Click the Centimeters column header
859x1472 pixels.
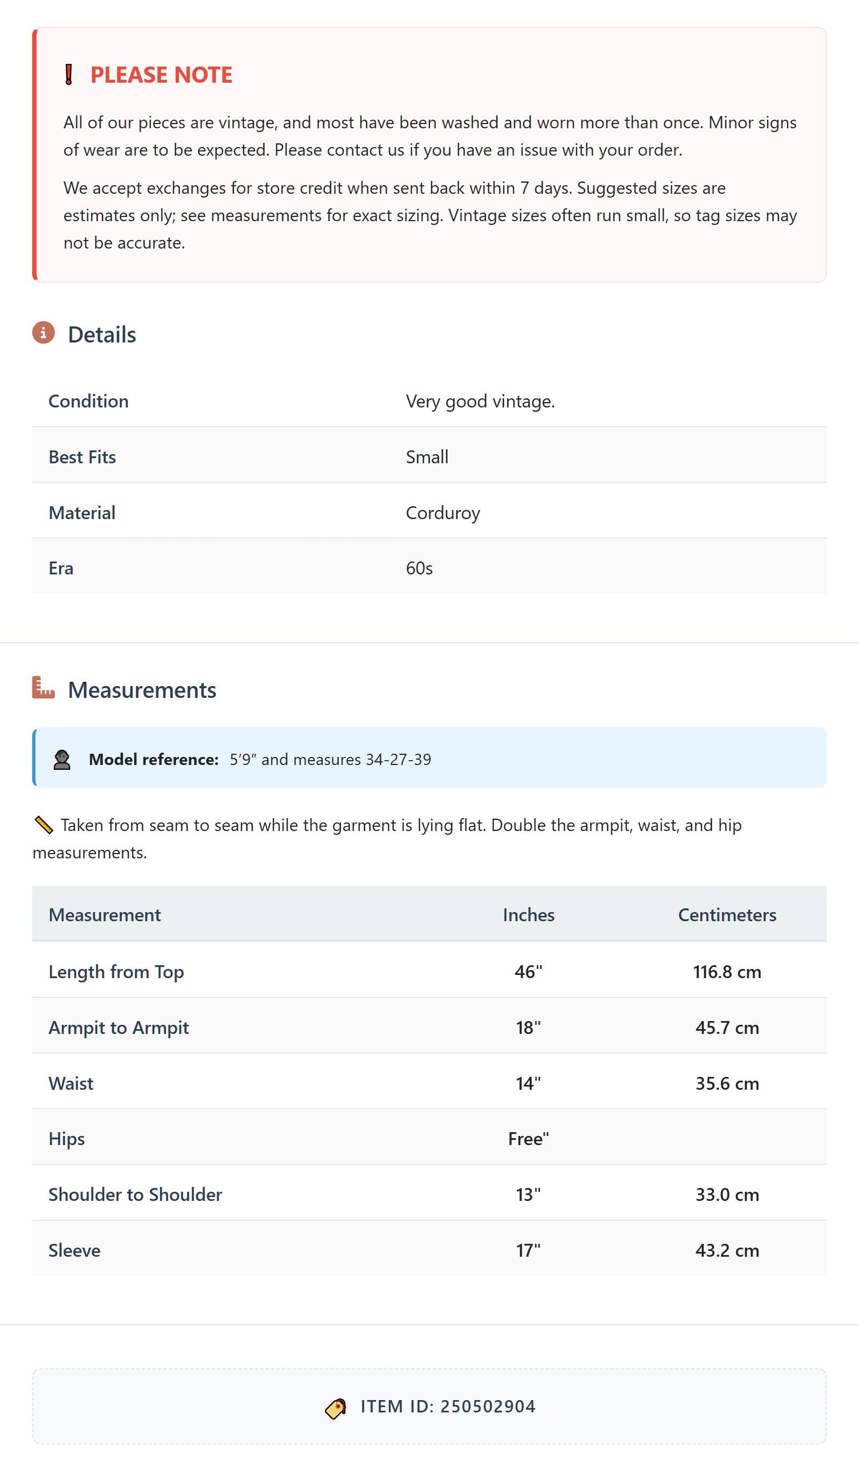(727, 915)
